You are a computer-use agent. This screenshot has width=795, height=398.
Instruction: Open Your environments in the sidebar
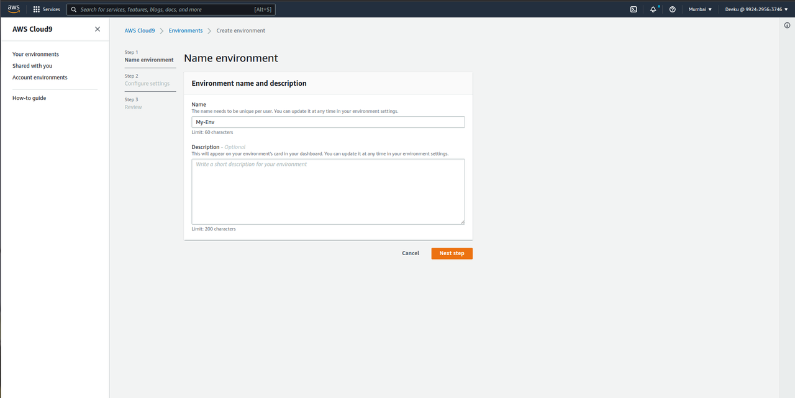pos(35,54)
